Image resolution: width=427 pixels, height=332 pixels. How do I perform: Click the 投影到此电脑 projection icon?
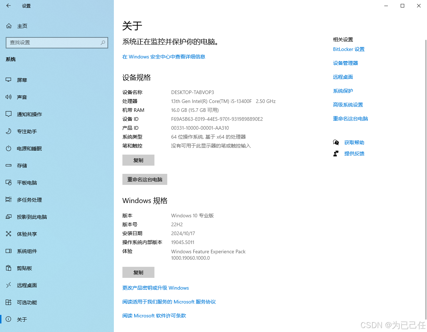[x=9, y=217]
